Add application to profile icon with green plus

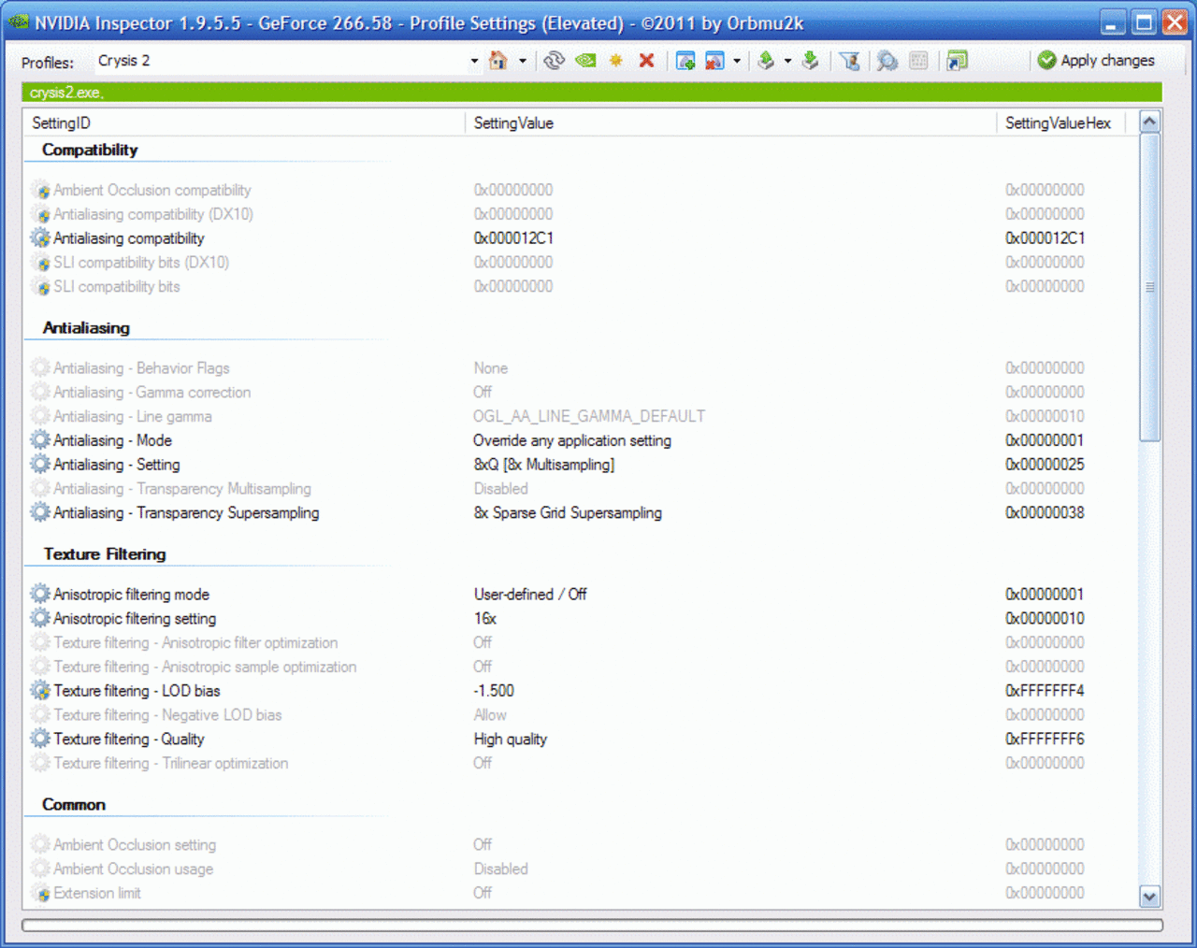[685, 61]
